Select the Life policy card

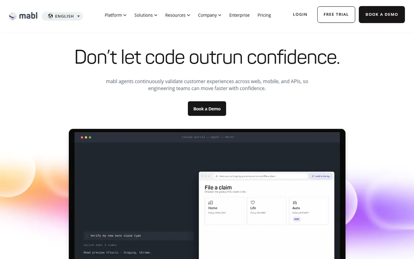pyautogui.click(x=266, y=211)
